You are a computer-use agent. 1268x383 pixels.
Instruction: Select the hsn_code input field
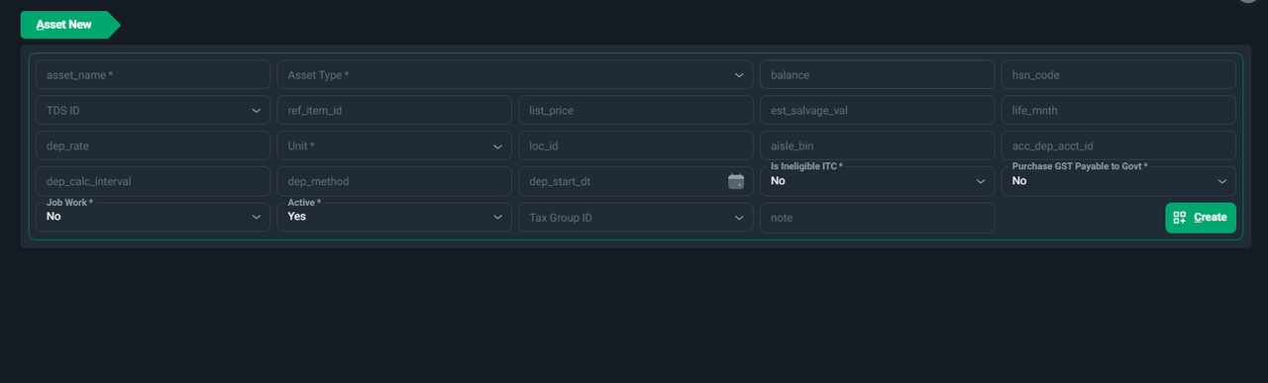[x=1119, y=75]
